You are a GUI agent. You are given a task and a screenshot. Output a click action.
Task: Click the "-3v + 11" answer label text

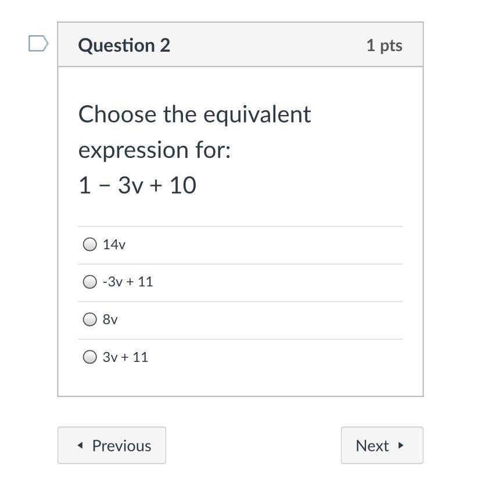(x=128, y=282)
